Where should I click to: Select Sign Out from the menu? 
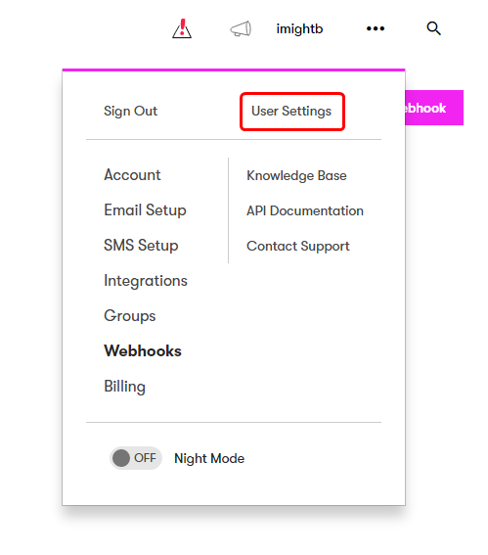point(130,112)
